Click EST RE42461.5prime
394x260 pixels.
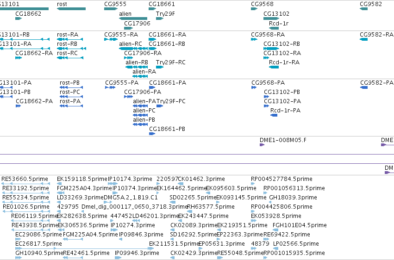coord(87,253)
